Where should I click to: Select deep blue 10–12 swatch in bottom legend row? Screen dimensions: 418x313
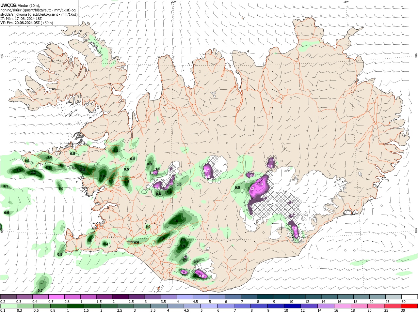click(x=292, y=306)
